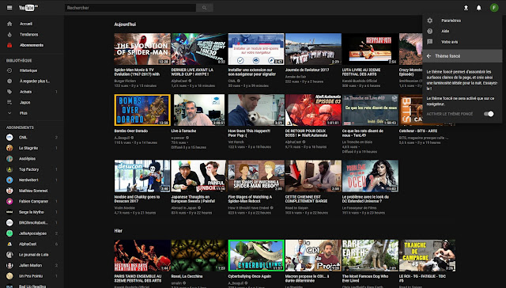The image size is (506, 288).
Task: Open the JellsApocalypse subscription
Action: 32,233
